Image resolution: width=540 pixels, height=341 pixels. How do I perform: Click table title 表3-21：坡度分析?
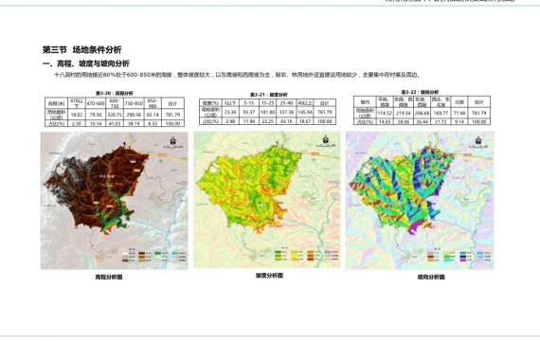coord(269,95)
